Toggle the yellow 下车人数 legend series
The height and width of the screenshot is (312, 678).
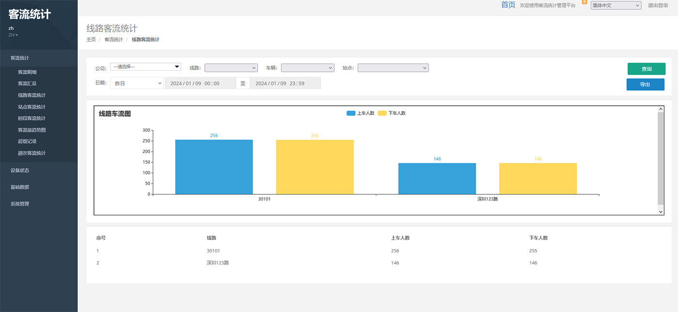click(392, 113)
